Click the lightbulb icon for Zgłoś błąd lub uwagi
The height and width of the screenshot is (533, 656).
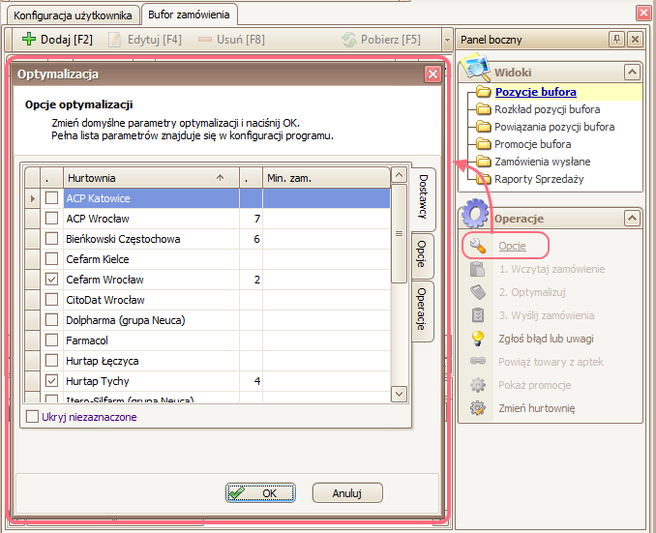(476, 339)
